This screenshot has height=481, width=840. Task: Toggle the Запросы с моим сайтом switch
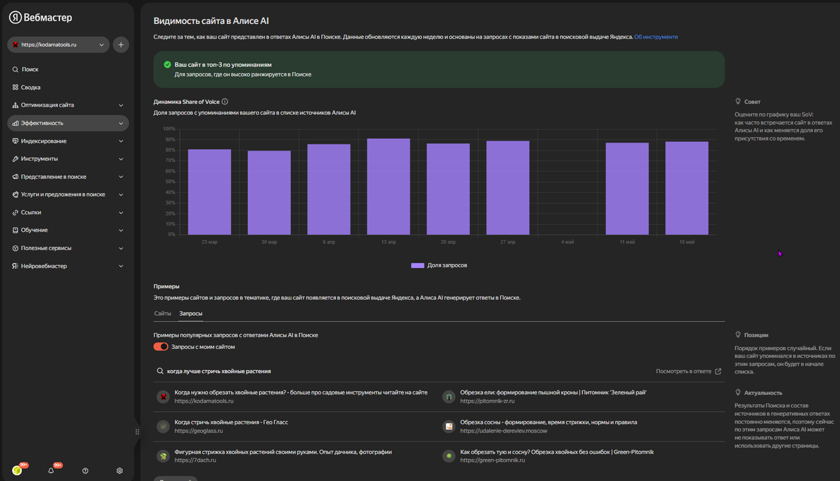161,346
